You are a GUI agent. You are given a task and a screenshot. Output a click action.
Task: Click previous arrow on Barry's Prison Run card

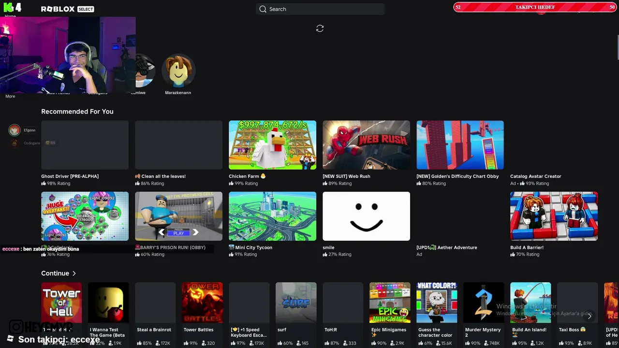tap(162, 232)
